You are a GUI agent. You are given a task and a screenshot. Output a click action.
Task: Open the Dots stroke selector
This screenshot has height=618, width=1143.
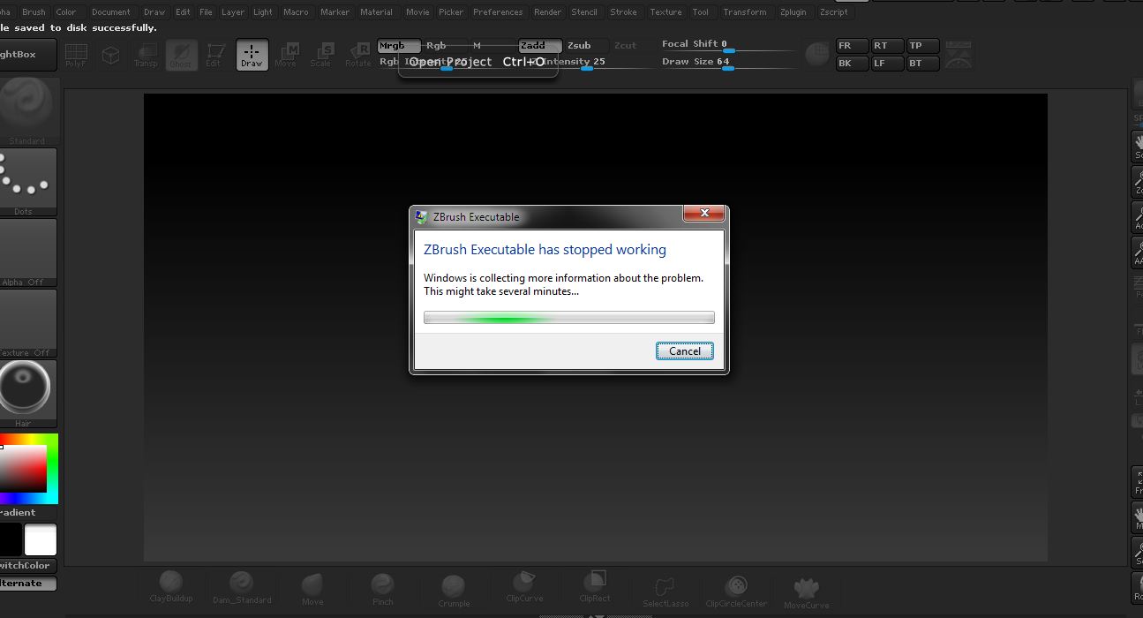27,181
